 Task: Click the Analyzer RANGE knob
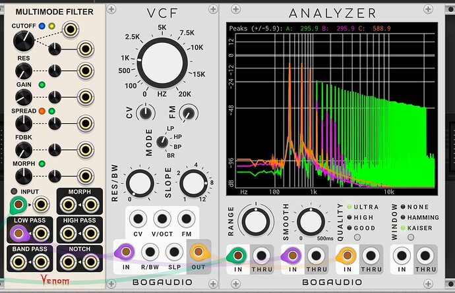tap(255, 219)
